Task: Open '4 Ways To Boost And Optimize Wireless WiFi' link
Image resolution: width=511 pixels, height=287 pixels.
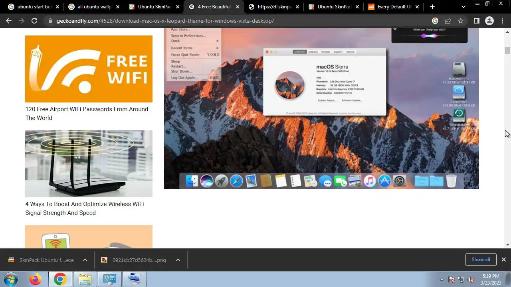Action: pos(85,208)
